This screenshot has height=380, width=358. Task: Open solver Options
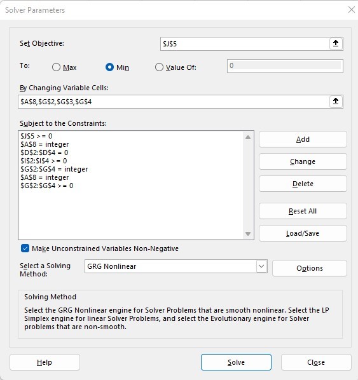coord(310,268)
